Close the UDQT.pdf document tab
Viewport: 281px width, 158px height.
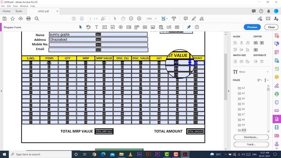click(x=58, y=11)
